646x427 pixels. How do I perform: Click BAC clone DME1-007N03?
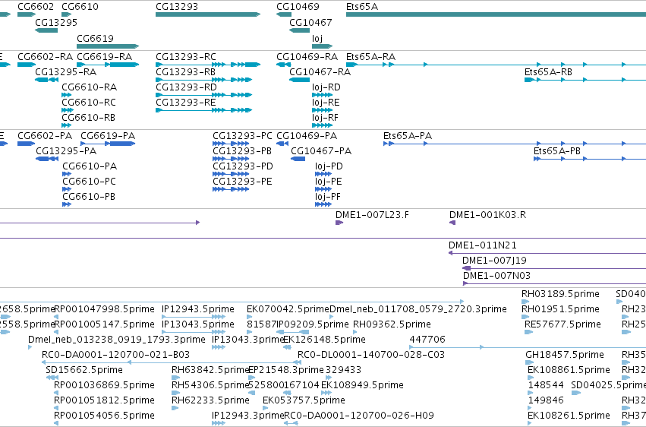point(496,276)
